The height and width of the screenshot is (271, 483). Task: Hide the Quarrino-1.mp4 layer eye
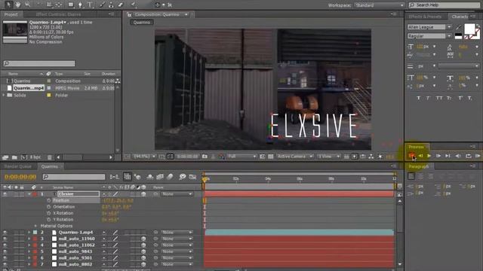click(x=5, y=233)
